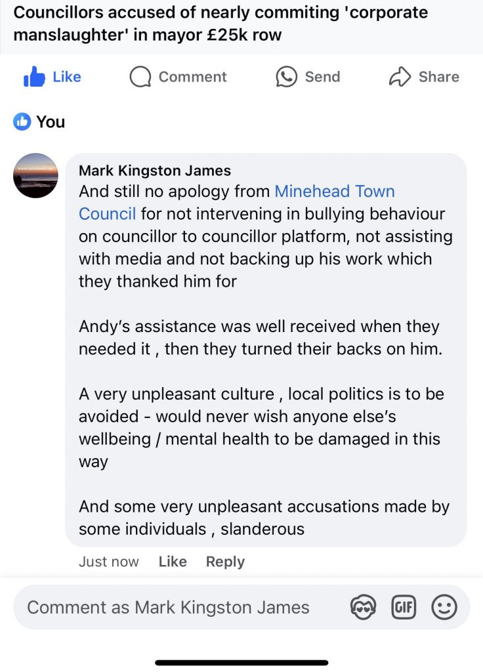Click the 'Share' text label
The height and width of the screenshot is (672, 483).
coord(438,77)
